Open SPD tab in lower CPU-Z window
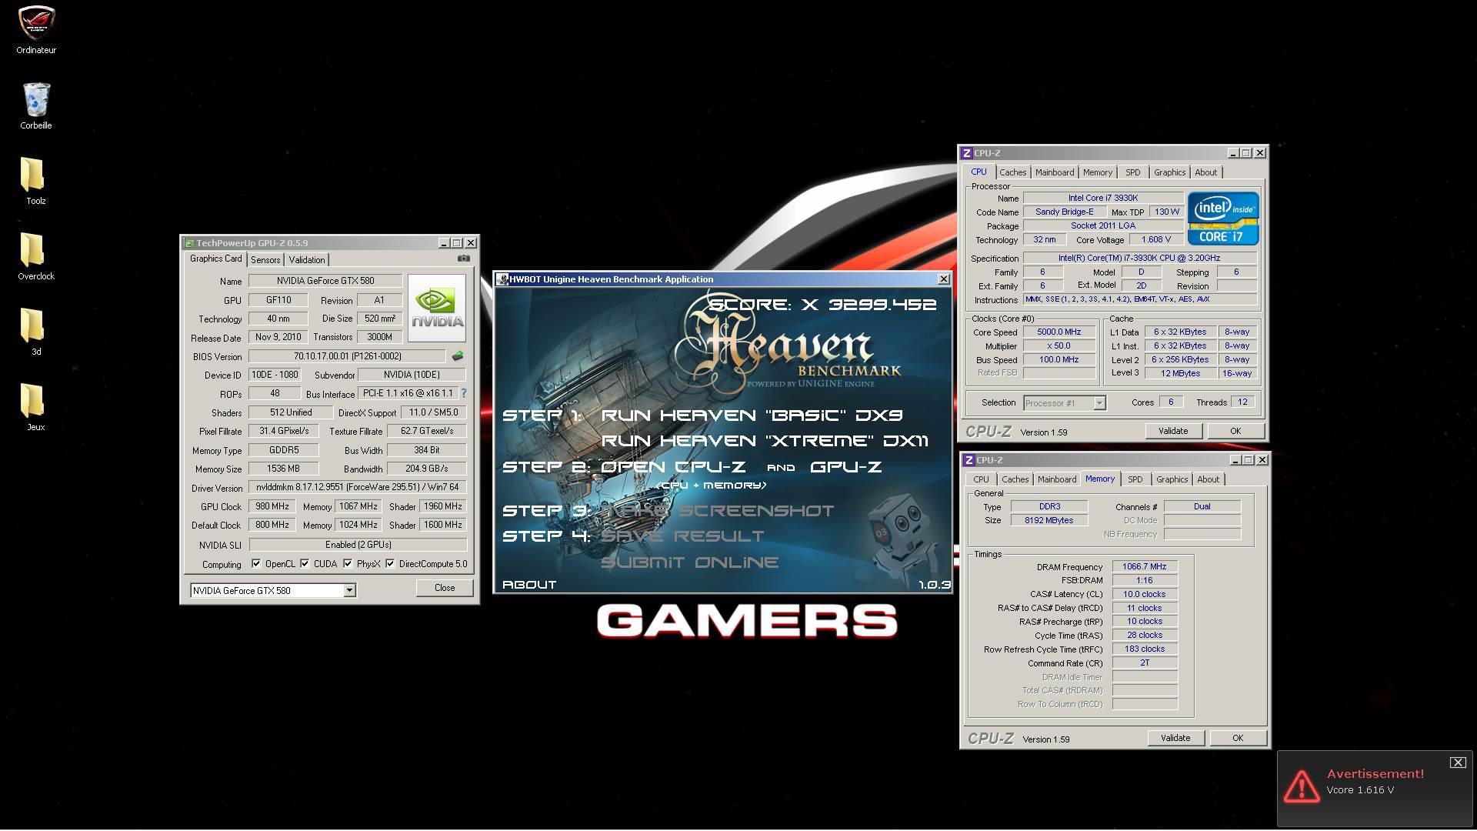This screenshot has width=1477, height=831. point(1135,479)
